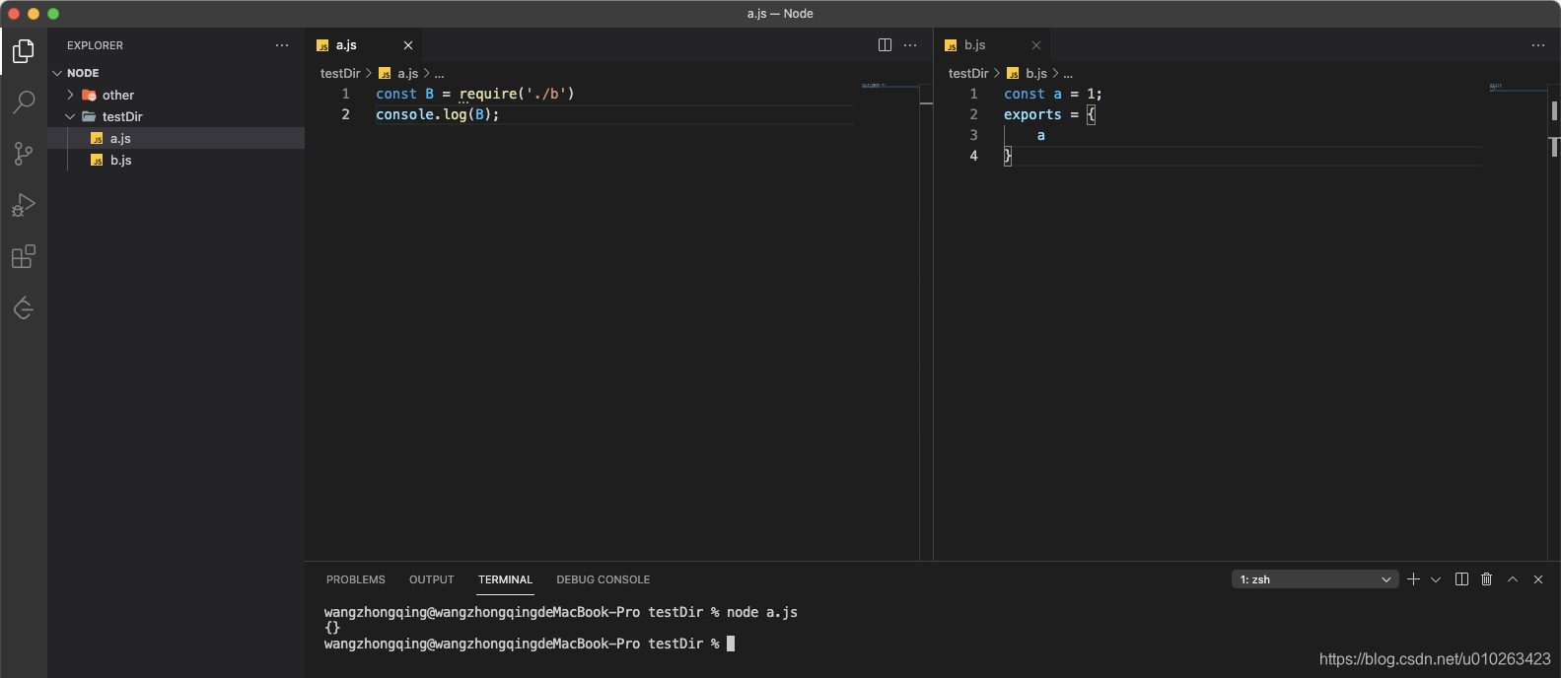Image resolution: width=1561 pixels, height=678 pixels.
Task: Create a new terminal with plus icon
Action: [x=1413, y=579]
